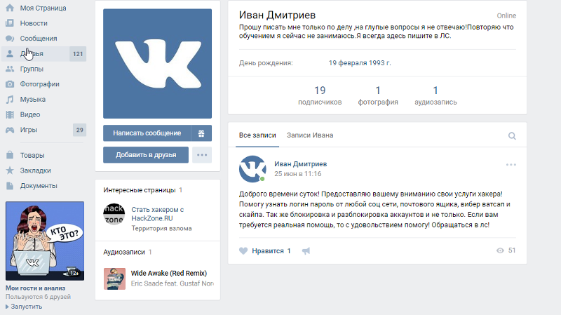Switch to the Записи Ивана tab
Screen dimensions: 561x315
coord(310,135)
